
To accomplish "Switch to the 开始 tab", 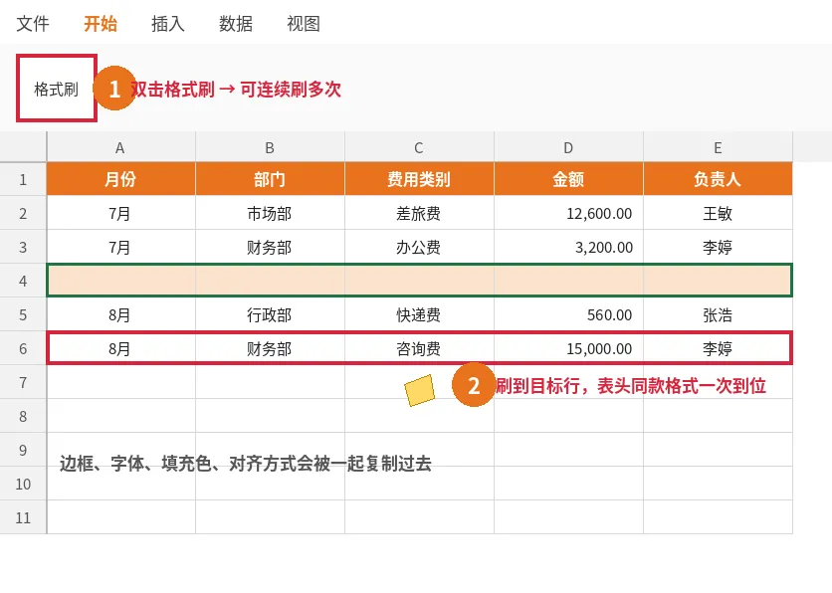I will click(x=101, y=23).
